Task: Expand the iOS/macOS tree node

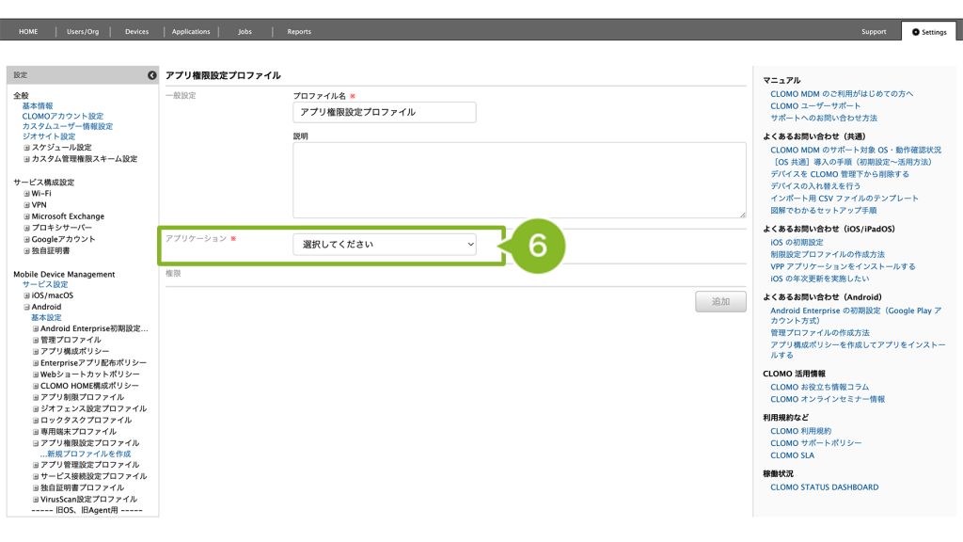Action: point(27,295)
